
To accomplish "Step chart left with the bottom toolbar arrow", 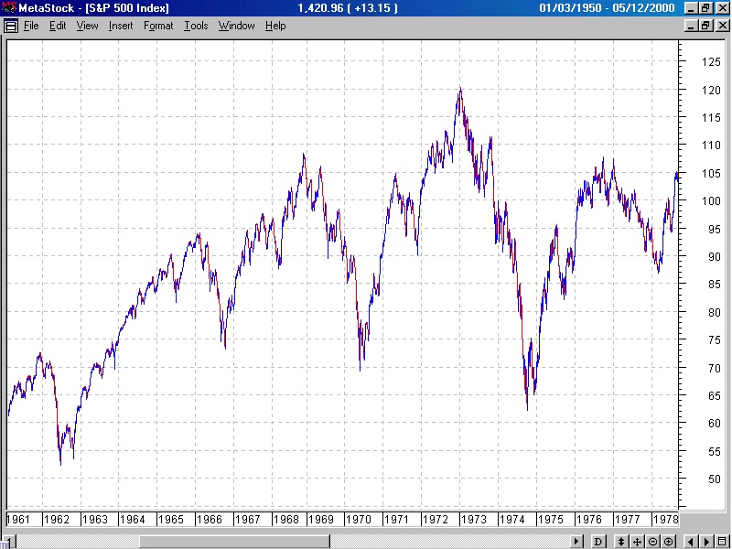I will (691, 542).
